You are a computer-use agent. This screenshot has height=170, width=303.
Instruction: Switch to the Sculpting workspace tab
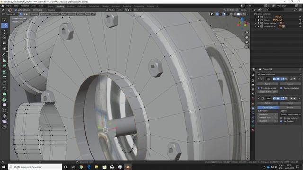click(x=71, y=6)
